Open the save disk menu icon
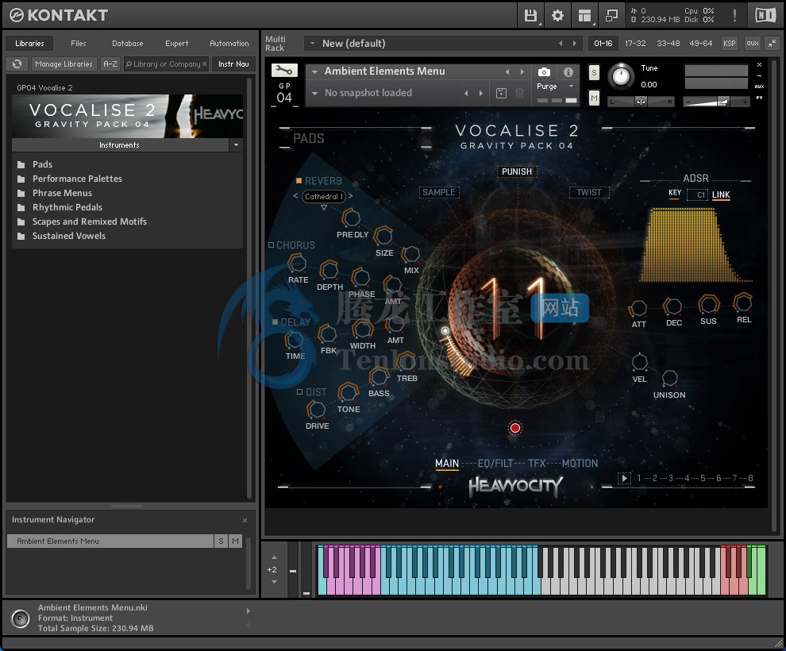The image size is (786, 651). point(530,16)
